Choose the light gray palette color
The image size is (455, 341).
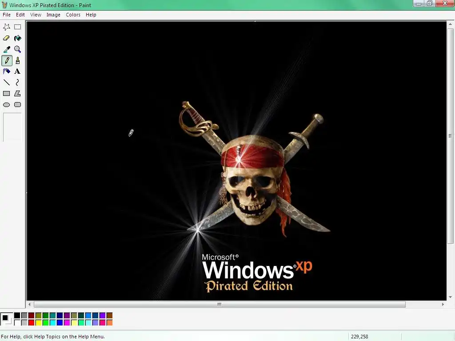click(24, 322)
